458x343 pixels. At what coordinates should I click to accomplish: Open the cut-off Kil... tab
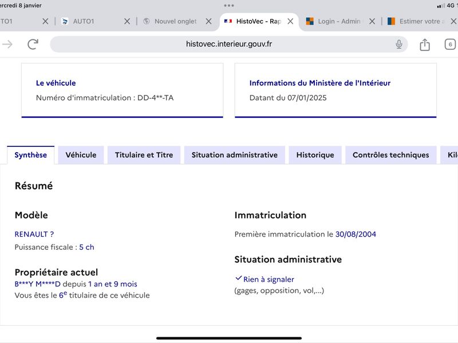(x=450, y=155)
